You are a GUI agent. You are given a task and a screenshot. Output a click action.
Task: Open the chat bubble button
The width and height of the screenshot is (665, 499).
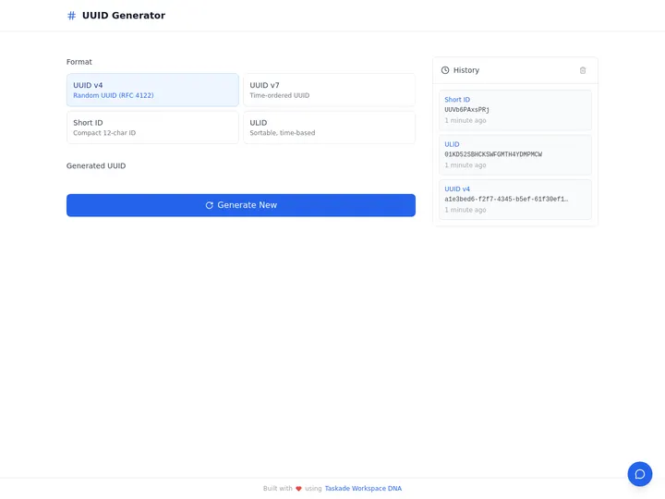tap(639, 474)
